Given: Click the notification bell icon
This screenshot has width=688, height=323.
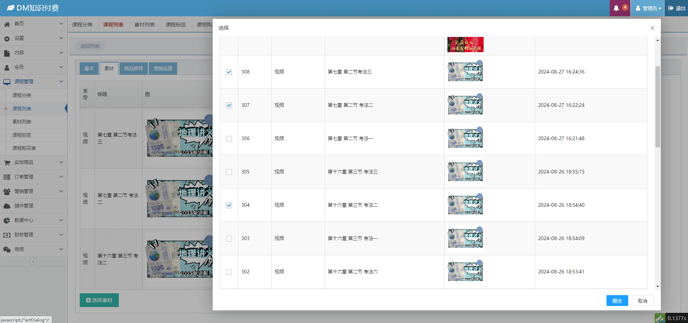Looking at the screenshot, I should (x=616, y=8).
